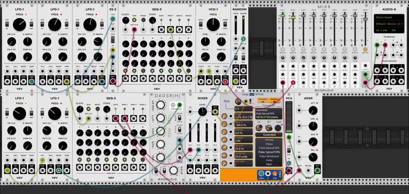
Task: Switch to the Surge Wavetable tab
Action: [x=263, y=100]
